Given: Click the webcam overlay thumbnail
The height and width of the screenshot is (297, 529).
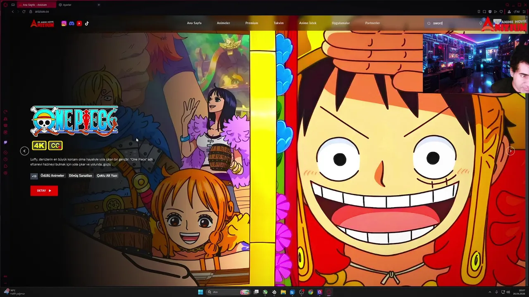Looking at the screenshot, I should (476, 63).
